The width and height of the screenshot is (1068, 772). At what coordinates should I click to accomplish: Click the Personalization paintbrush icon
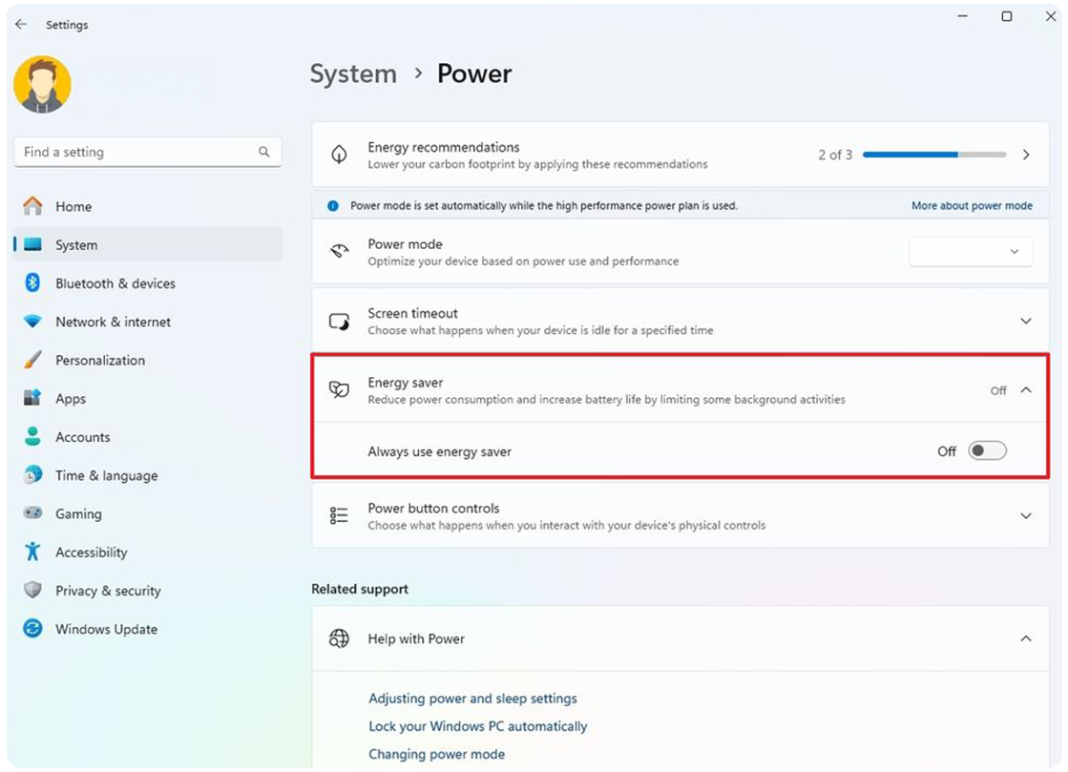point(32,361)
